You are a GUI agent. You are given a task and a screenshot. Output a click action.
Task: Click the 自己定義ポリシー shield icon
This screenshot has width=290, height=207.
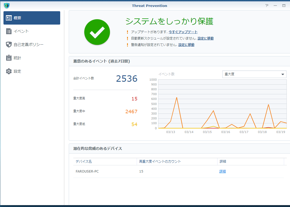pyautogui.click(x=9, y=45)
